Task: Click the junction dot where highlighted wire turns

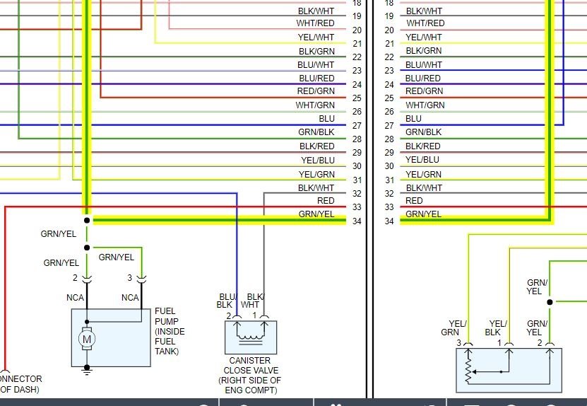Action: (x=87, y=220)
